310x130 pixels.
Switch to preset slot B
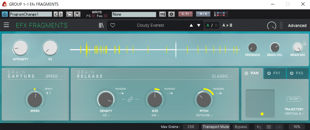[x=216, y=25]
